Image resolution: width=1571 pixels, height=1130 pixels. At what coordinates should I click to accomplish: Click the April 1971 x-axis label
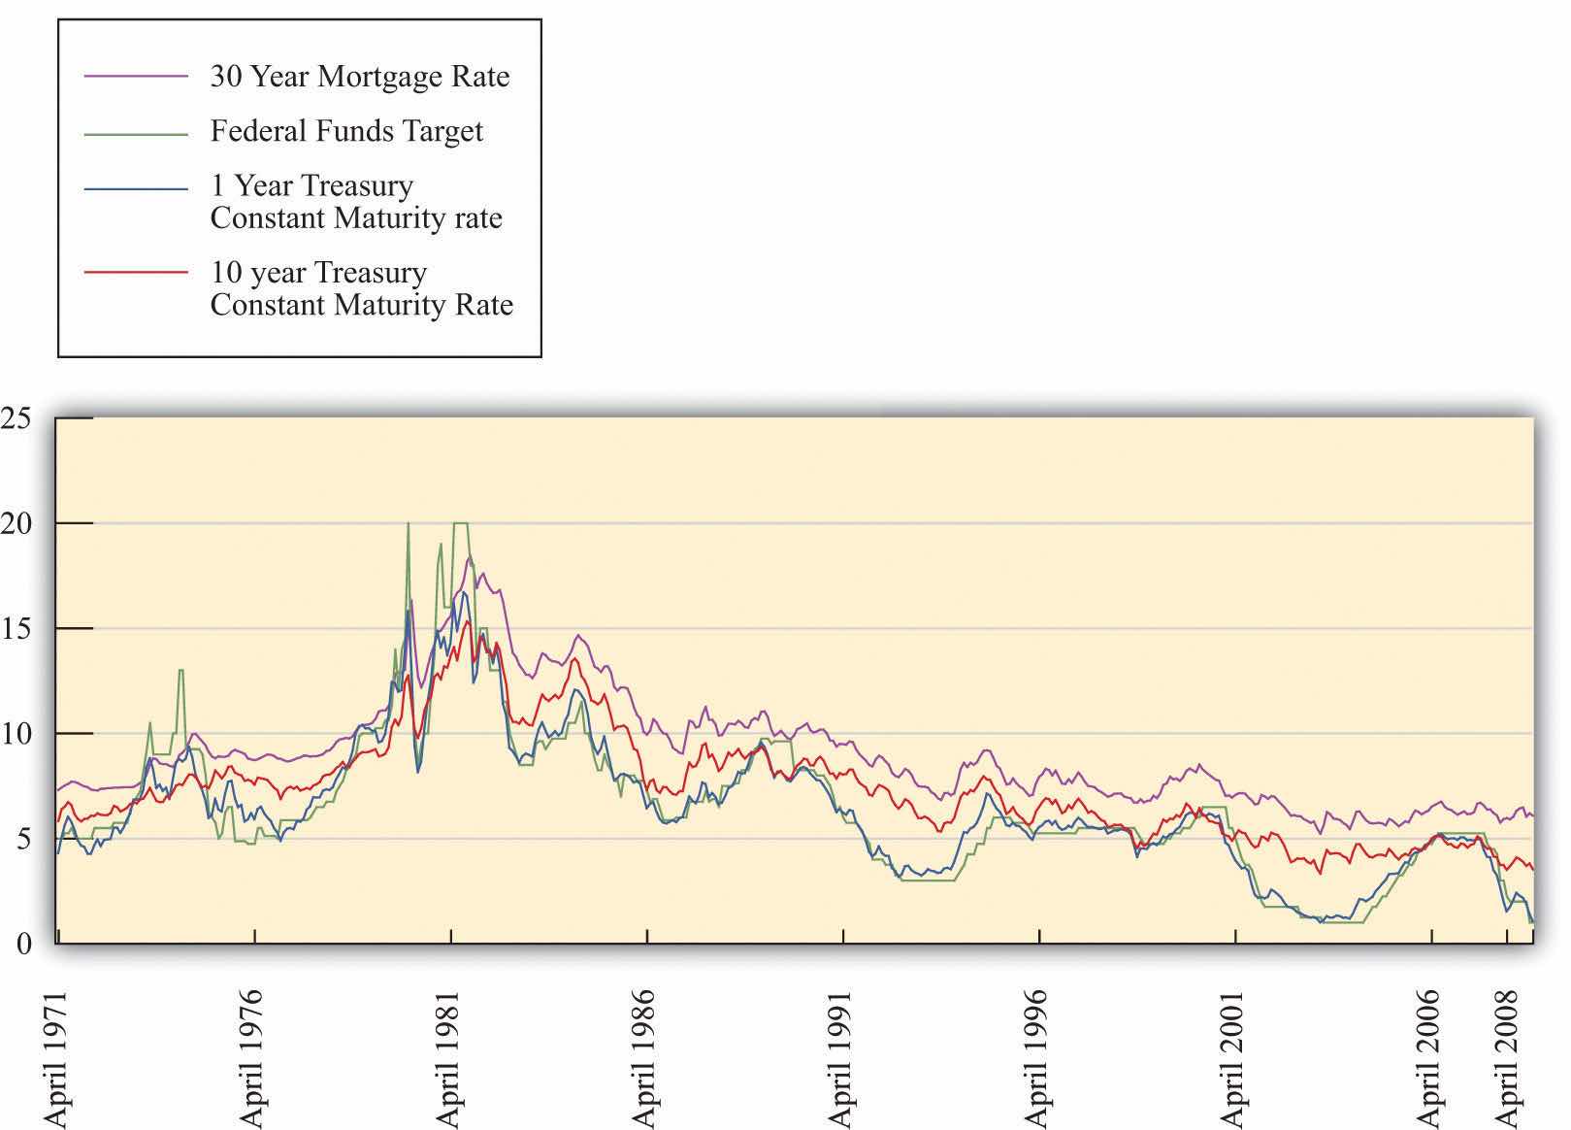coord(57,1058)
